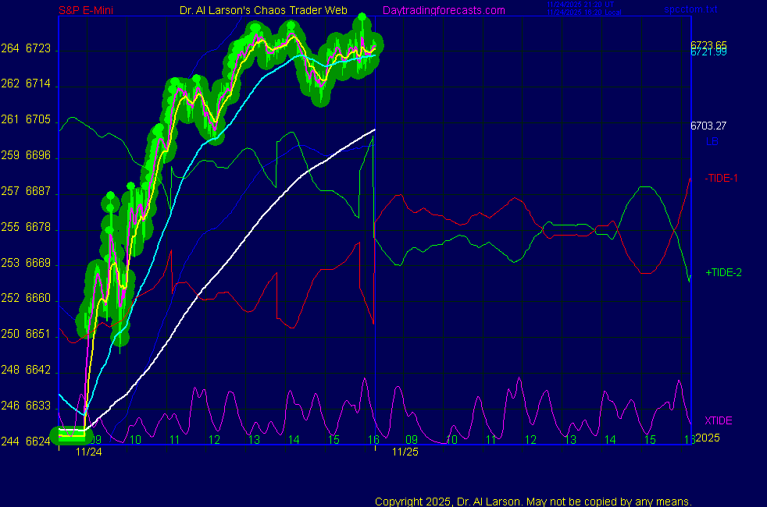The width and height of the screenshot is (767, 507).
Task: Click the 6723.65 price readout at right
Action: click(708, 44)
